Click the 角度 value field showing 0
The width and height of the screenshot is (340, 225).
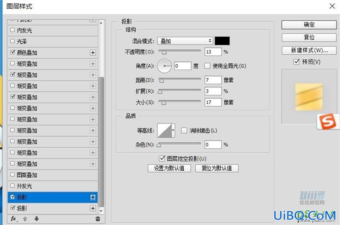click(x=183, y=66)
